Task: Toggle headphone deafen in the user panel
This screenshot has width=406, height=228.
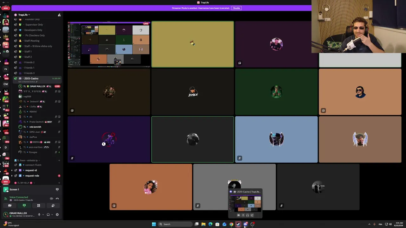Action: click(48, 215)
